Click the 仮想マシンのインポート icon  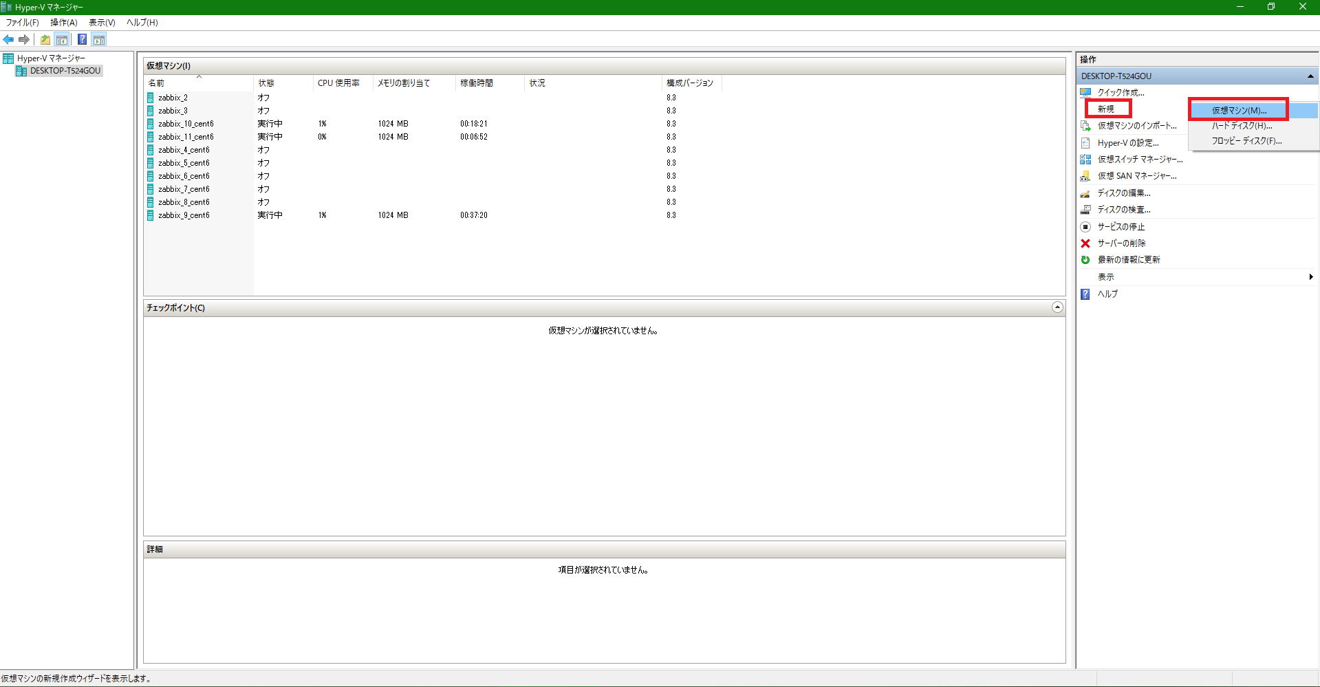(x=1085, y=126)
